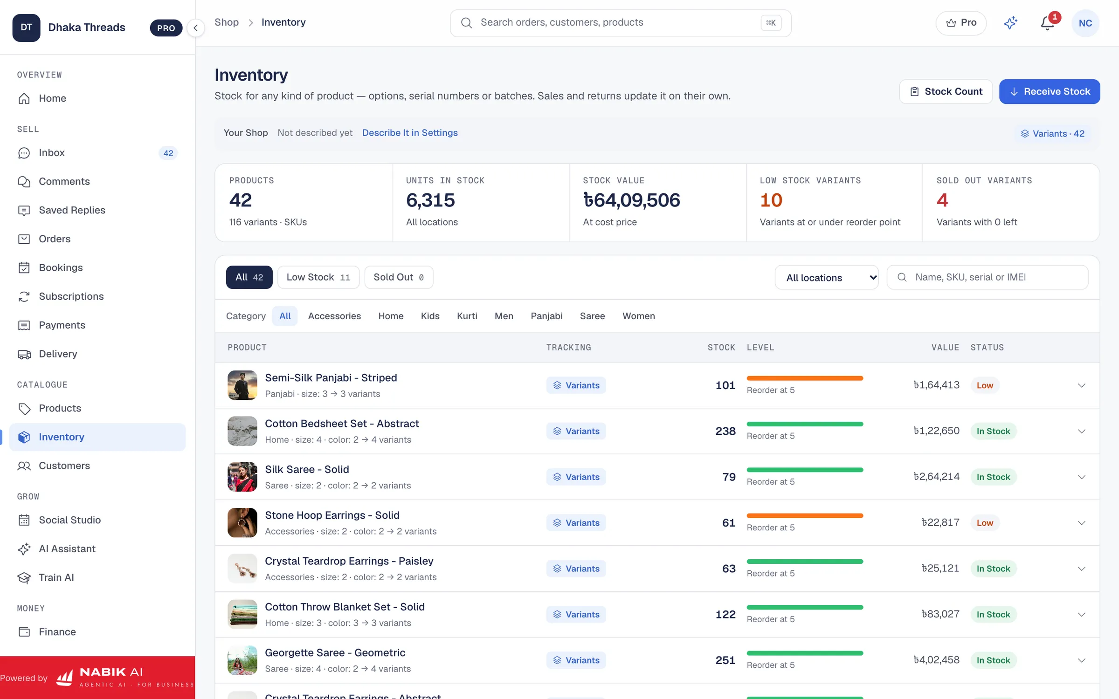Focus the Name, SKU, serial or IMEI field

coord(987,277)
